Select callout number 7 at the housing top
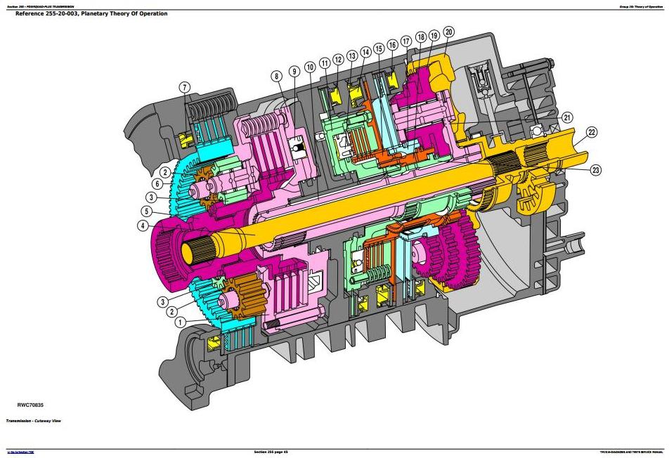This screenshot has width=669, height=458. tap(184, 87)
